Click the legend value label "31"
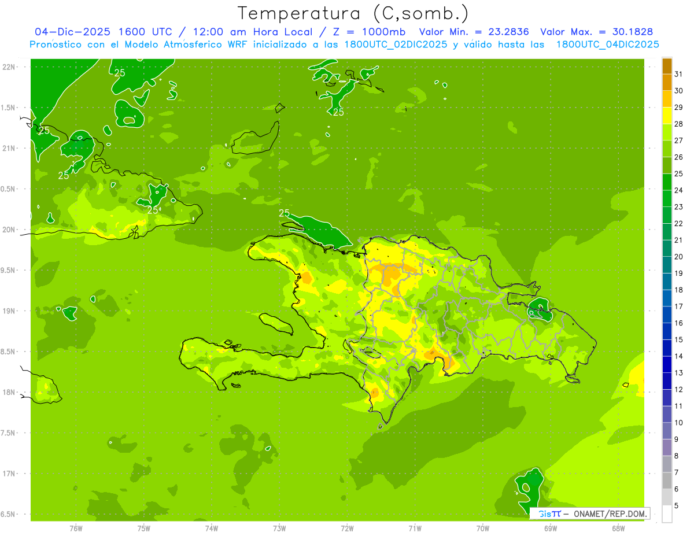 [x=679, y=74]
